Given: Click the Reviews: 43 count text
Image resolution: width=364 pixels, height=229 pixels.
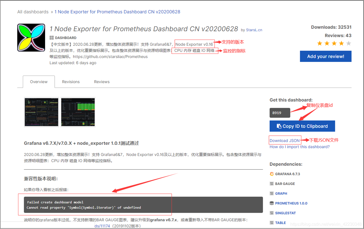Looking at the screenshot, I should point(338,35).
